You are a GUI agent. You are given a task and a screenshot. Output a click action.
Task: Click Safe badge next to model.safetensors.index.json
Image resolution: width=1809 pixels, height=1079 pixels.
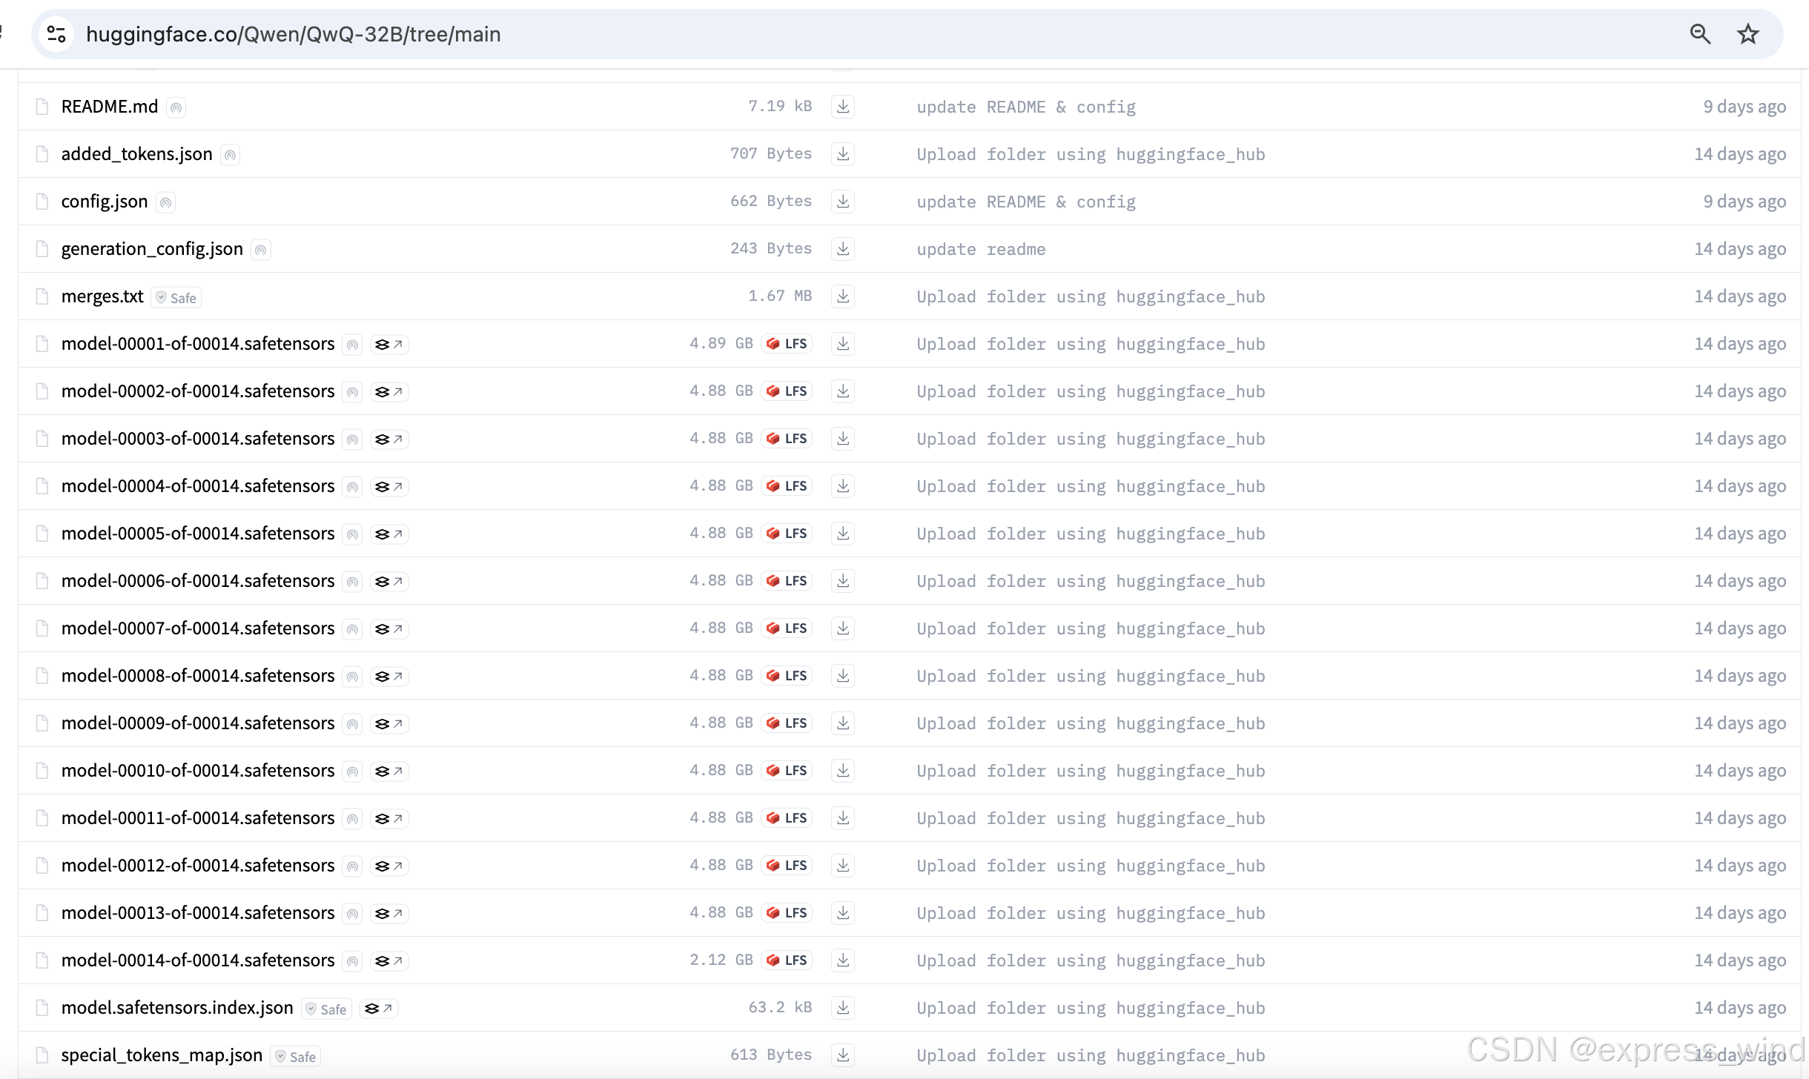click(326, 1009)
